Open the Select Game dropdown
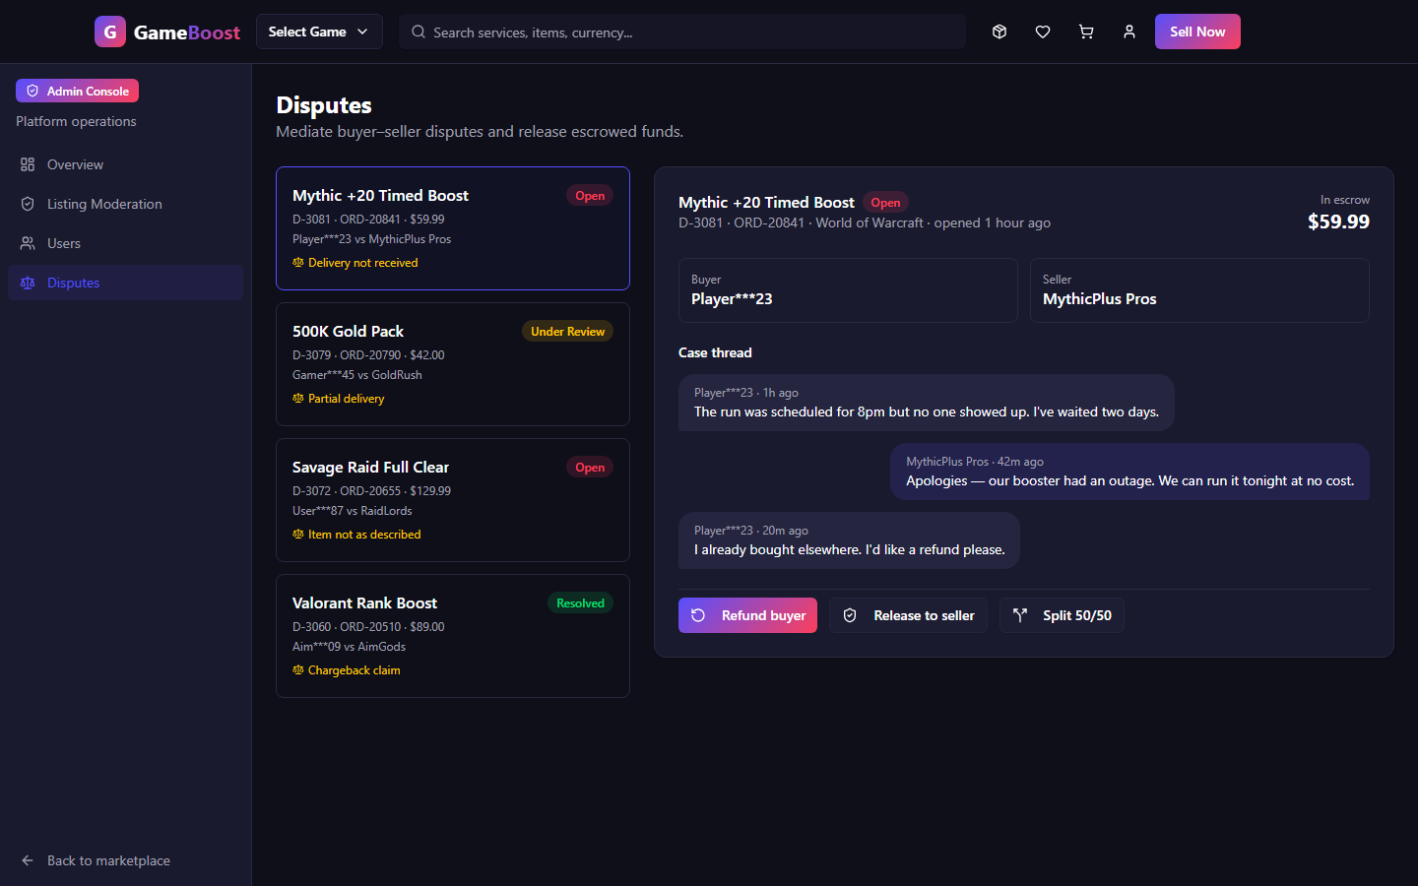 coord(319,32)
